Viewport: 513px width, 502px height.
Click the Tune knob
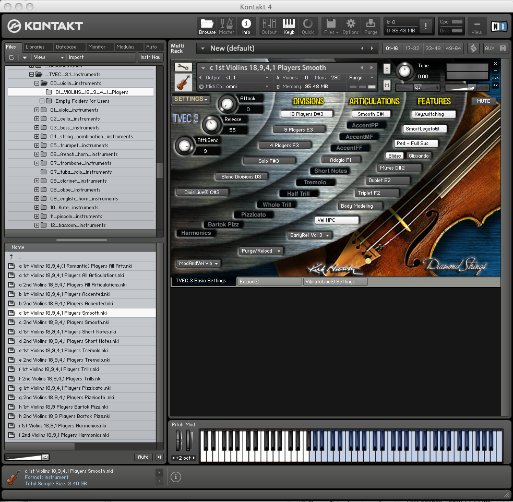pos(404,71)
